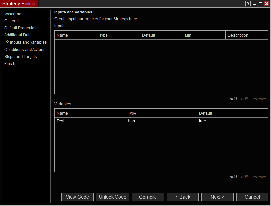The height and width of the screenshot is (206, 271).
Task: Open Conditions and Actions step
Action: (x=25, y=50)
